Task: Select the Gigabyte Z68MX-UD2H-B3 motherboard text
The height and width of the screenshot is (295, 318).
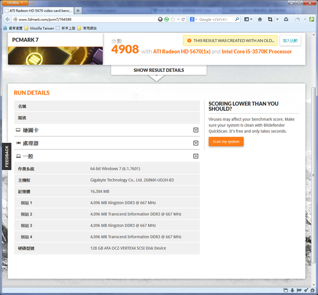Action: point(132,180)
